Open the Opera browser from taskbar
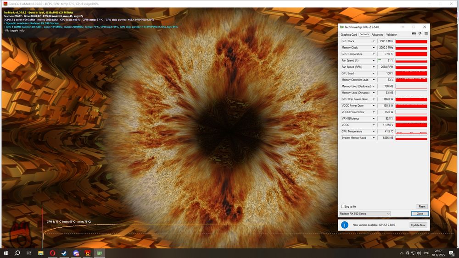459x258 pixels. click(53, 253)
